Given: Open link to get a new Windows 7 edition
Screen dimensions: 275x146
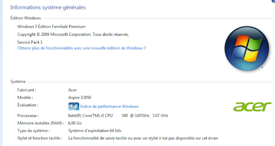Looking at the screenshot, I should (81, 48).
